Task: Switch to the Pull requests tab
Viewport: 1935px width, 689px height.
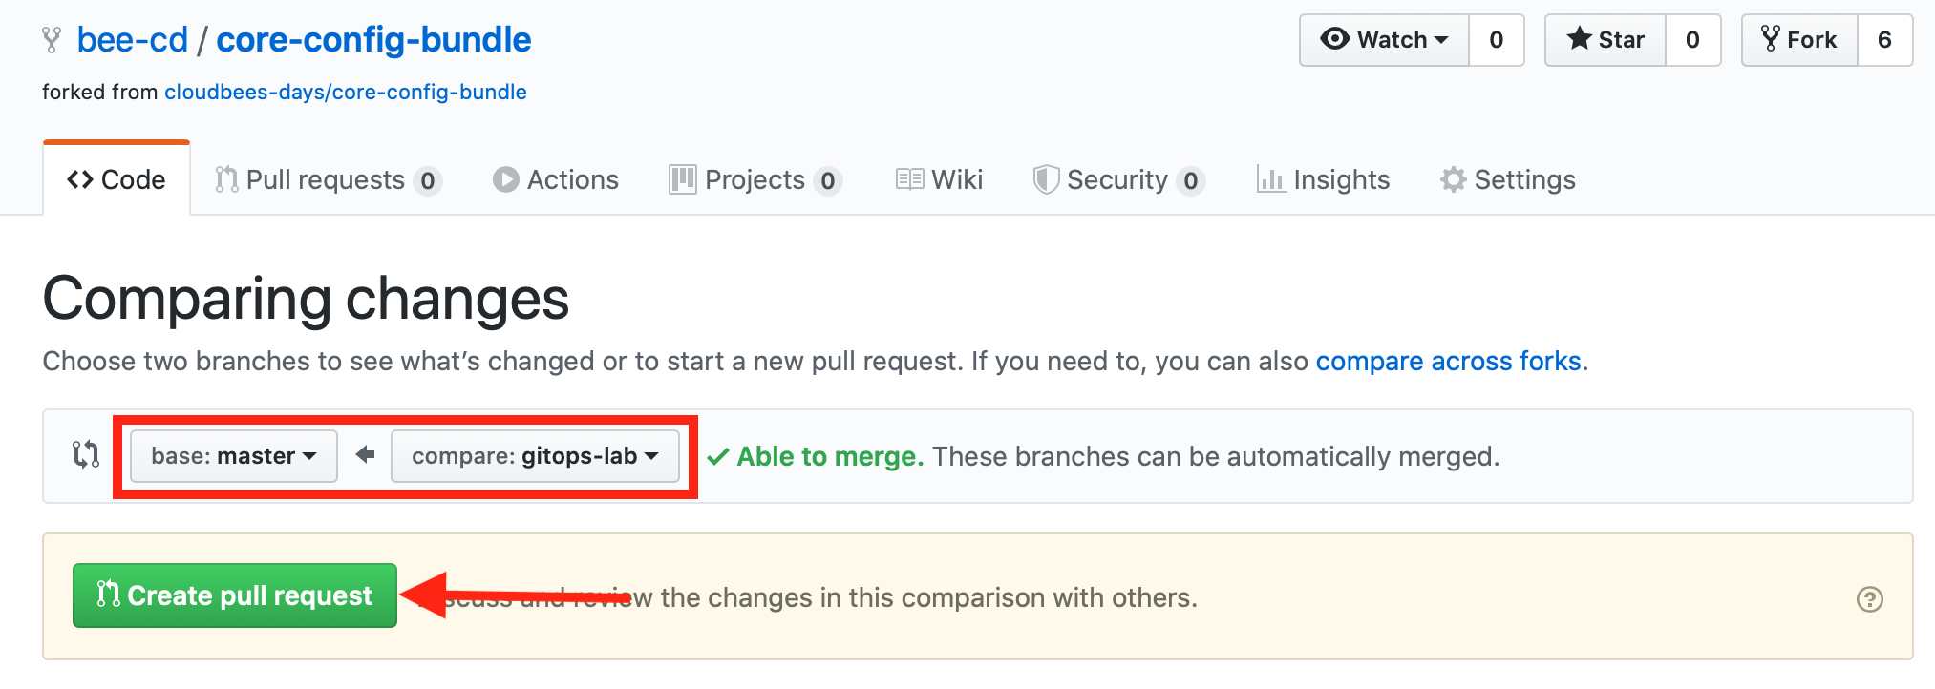Action: [x=328, y=179]
